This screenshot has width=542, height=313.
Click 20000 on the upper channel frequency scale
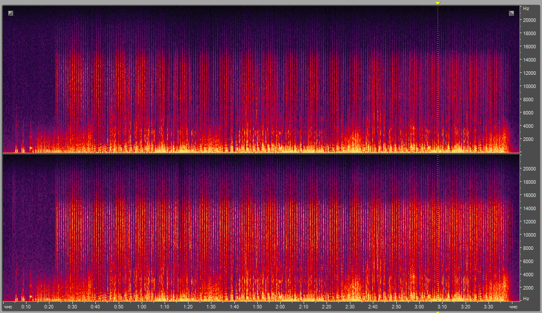tap(529, 20)
